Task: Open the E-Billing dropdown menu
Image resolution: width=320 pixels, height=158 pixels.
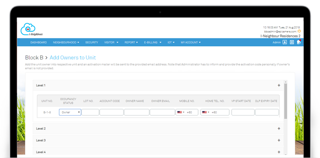Action: (153, 42)
